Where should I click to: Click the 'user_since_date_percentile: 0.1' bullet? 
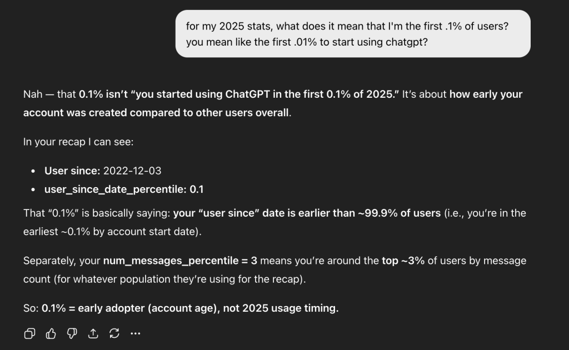click(x=124, y=189)
